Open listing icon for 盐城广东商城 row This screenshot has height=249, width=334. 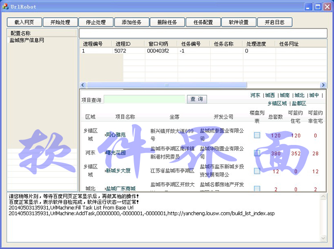(257, 189)
